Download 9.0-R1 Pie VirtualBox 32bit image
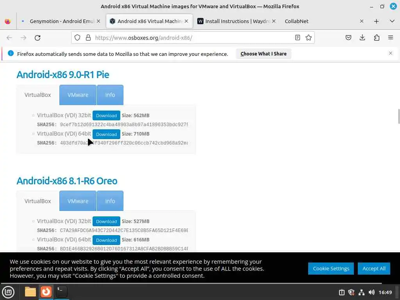 pyautogui.click(x=106, y=116)
